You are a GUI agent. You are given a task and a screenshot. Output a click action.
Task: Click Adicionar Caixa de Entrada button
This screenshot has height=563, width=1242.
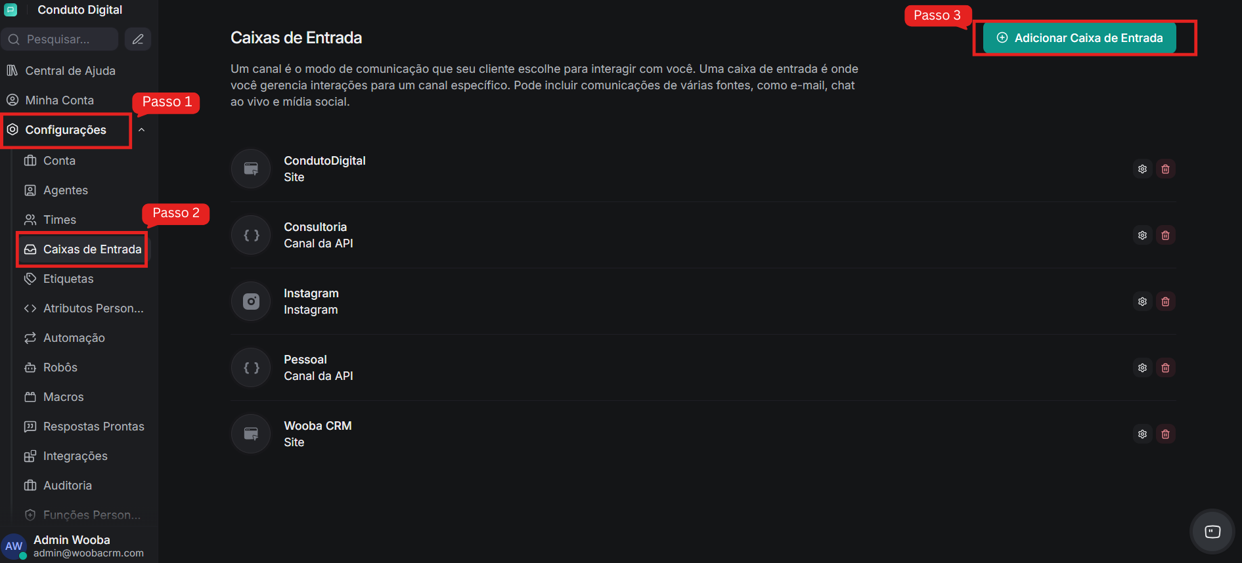point(1079,38)
